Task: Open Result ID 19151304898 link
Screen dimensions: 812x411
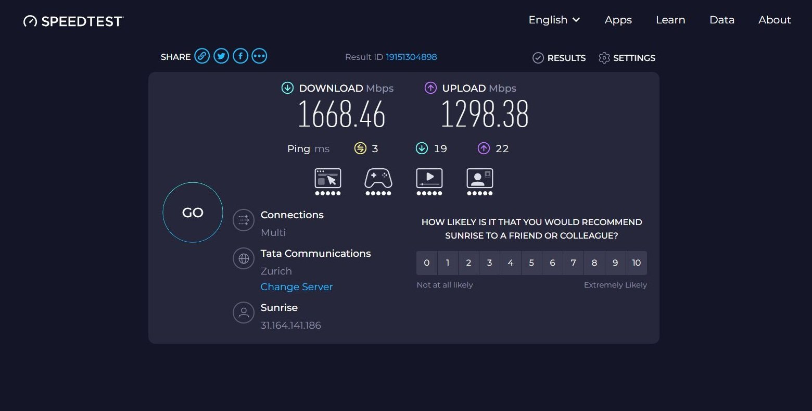Action: coord(411,57)
